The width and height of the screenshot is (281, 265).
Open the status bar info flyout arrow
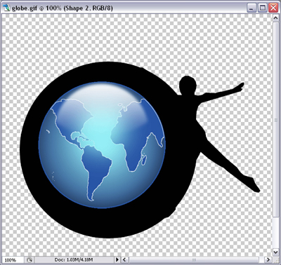point(117,259)
